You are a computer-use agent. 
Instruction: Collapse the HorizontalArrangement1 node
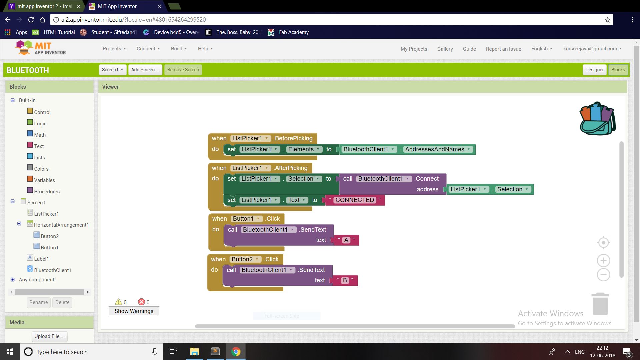coord(19,224)
